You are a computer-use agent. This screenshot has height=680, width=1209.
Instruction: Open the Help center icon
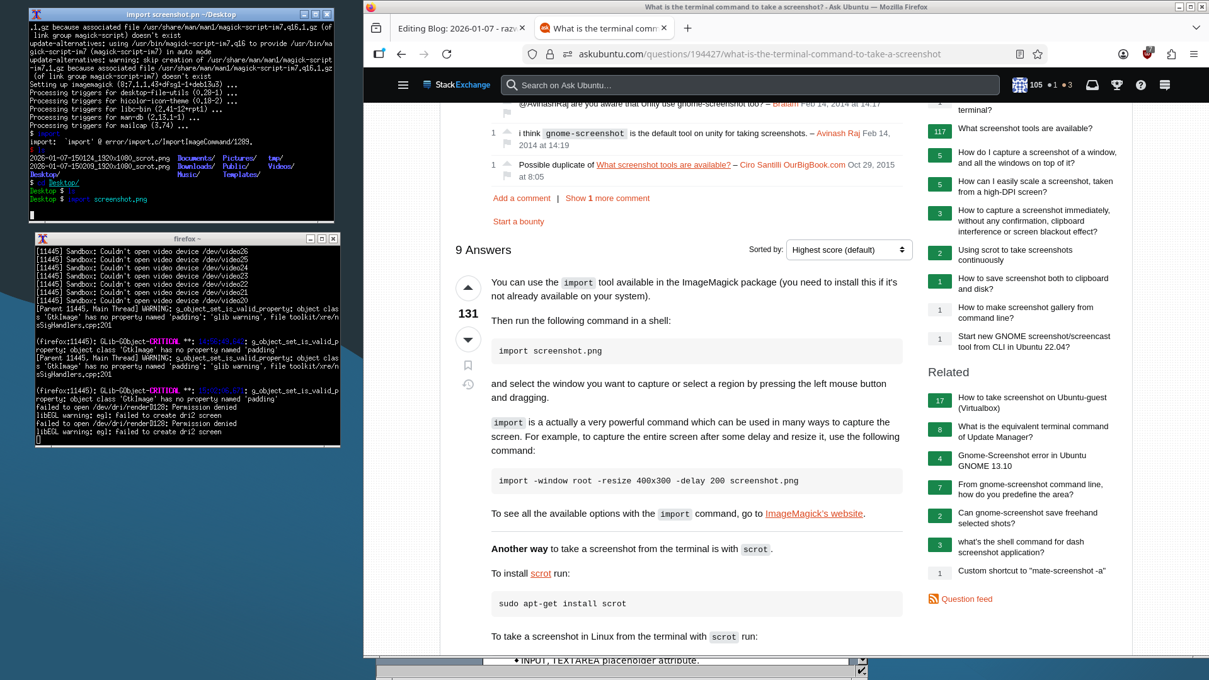point(1141,85)
